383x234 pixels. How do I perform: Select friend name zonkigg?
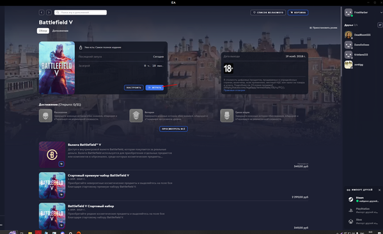[x=359, y=65]
